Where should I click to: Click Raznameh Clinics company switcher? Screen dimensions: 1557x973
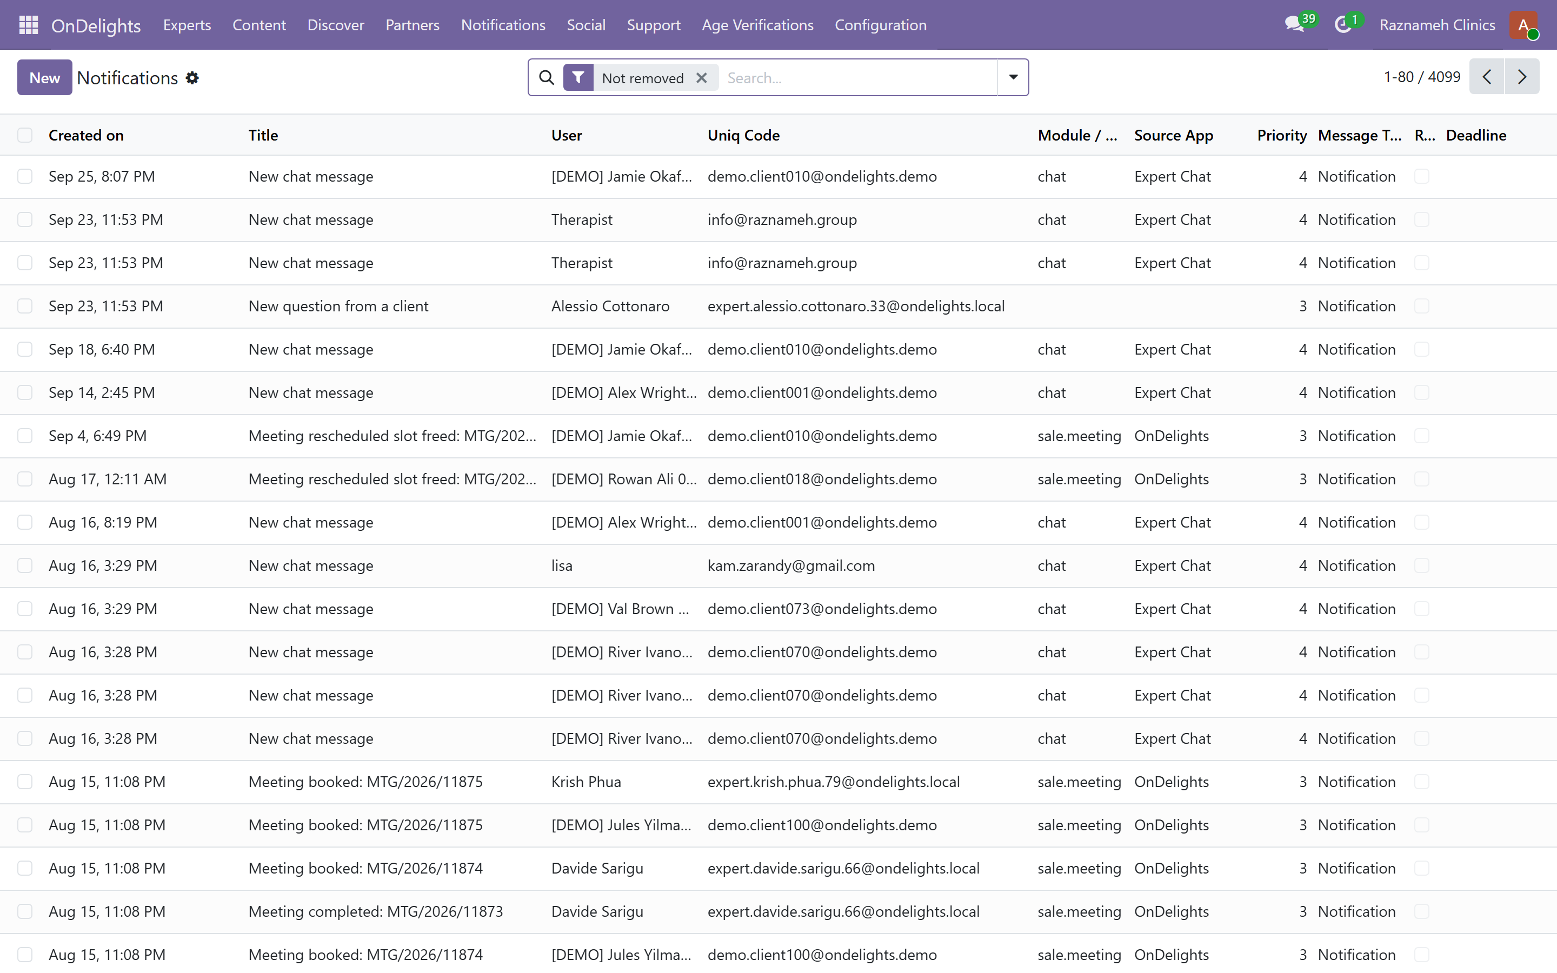click(1436, 24)
